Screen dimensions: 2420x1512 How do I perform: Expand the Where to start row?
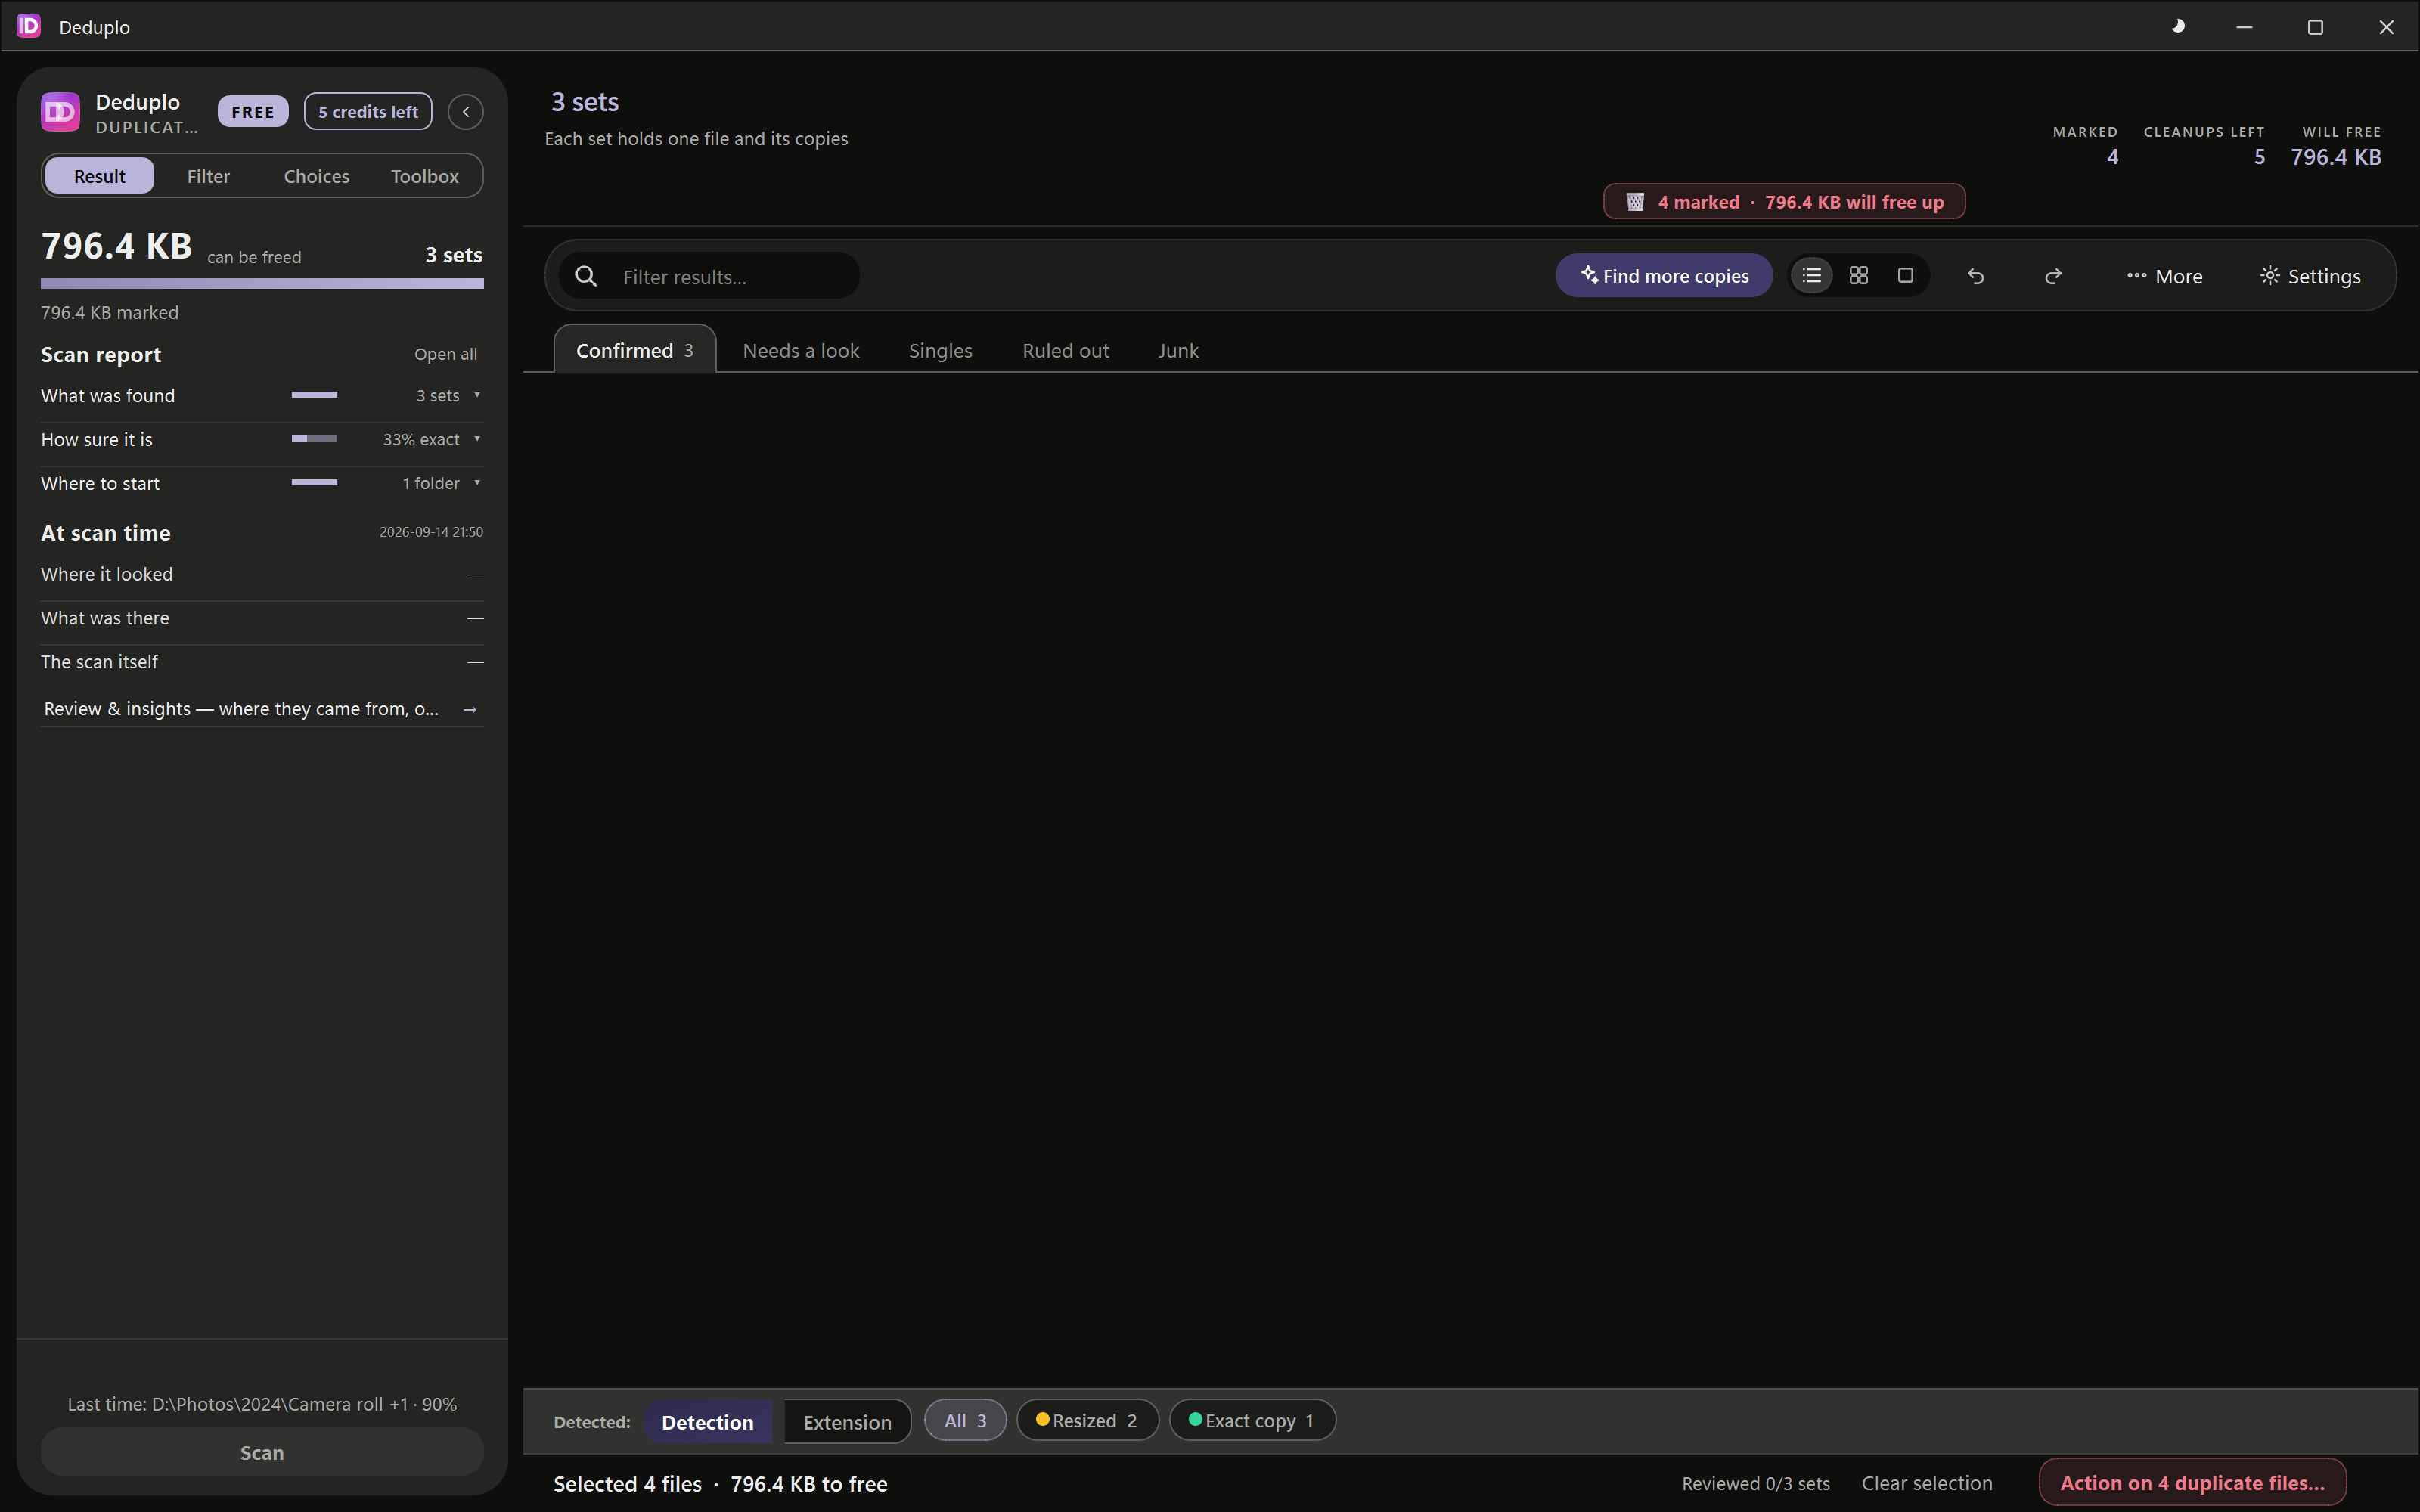click(262, 484)
